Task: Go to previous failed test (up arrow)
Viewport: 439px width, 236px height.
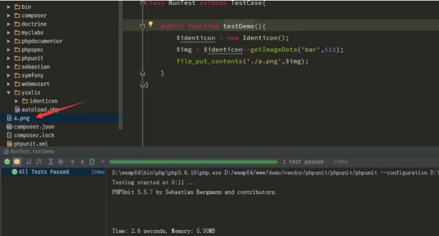Action: tap(73, 162)
